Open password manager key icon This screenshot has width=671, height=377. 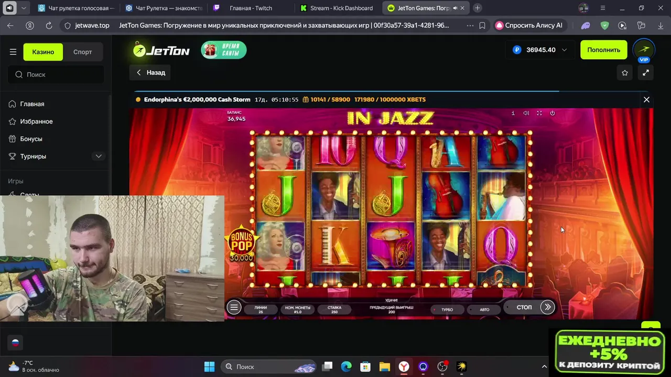(641, 25)
